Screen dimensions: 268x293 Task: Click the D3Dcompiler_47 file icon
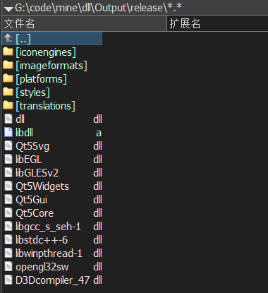tap(8, 280)
